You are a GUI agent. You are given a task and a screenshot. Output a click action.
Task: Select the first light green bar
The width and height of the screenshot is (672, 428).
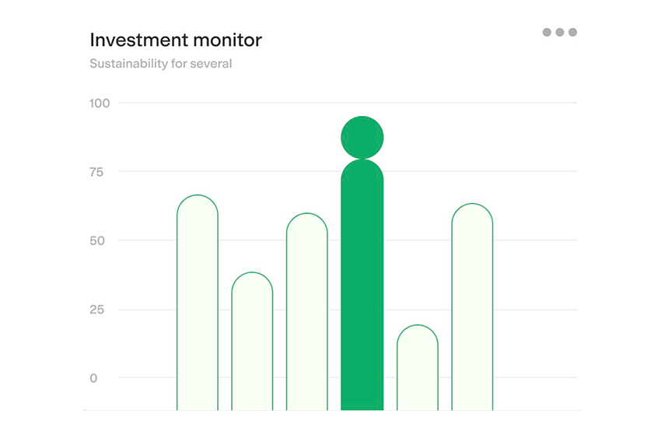(198, 303)
